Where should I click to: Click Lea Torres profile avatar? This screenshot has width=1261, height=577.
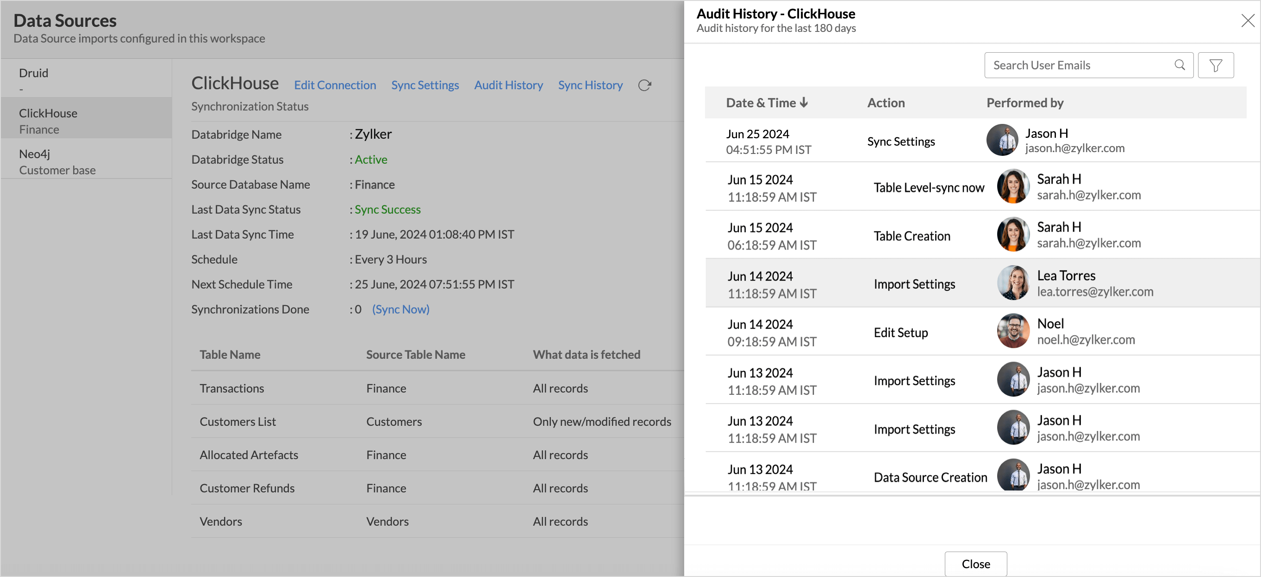tap(1013, 283)
